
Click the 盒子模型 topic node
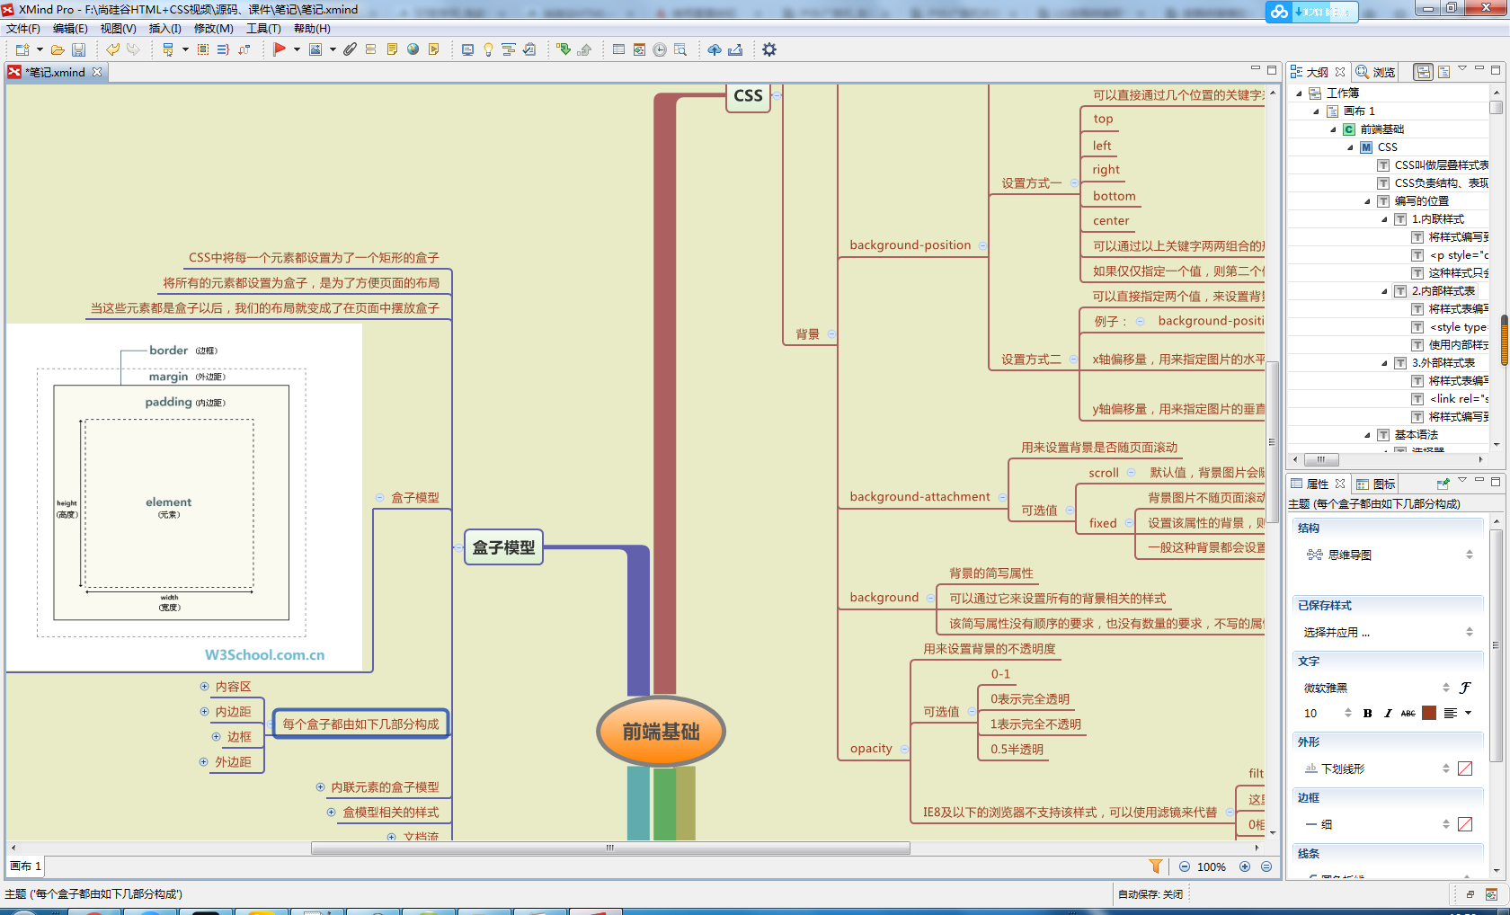click(503, 547)
